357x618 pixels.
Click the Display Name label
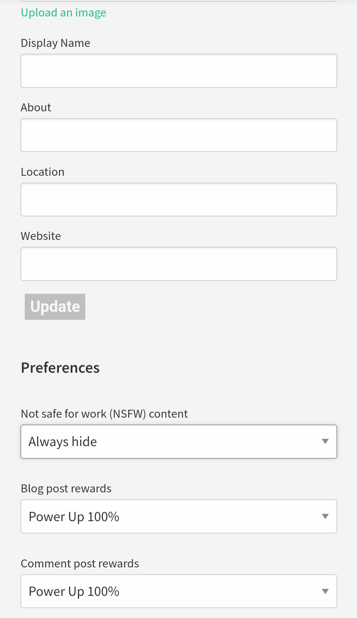coord(56,43)
